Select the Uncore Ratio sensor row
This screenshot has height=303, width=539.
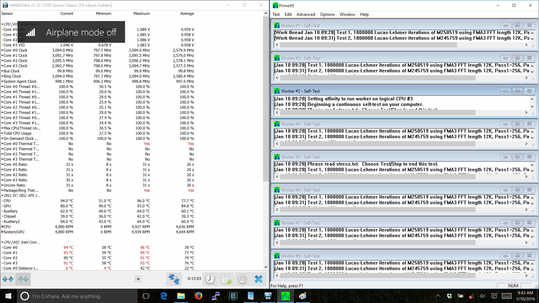[x=98, y=185]
